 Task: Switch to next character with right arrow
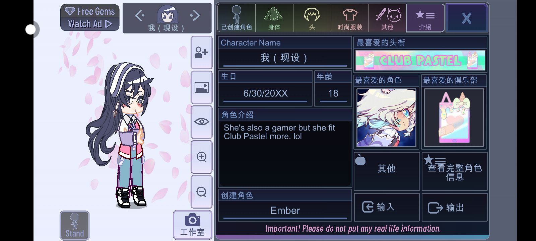click(195, 15)
